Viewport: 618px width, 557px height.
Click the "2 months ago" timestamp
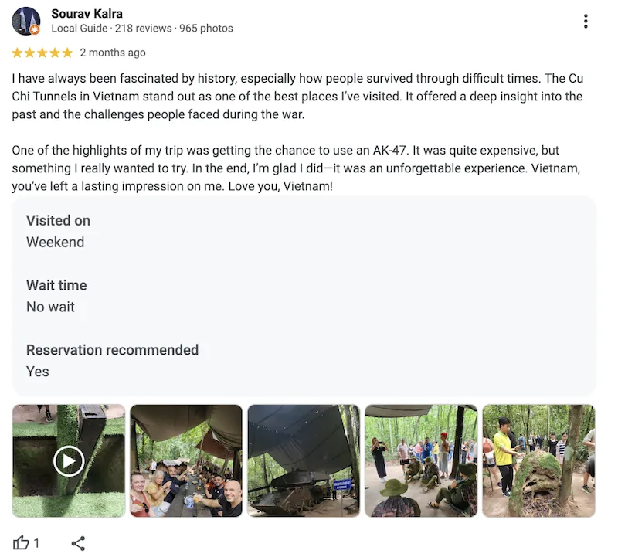tap(113, 53)
